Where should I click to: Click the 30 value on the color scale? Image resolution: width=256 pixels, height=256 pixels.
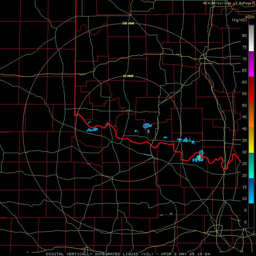(x=244, y=152)
